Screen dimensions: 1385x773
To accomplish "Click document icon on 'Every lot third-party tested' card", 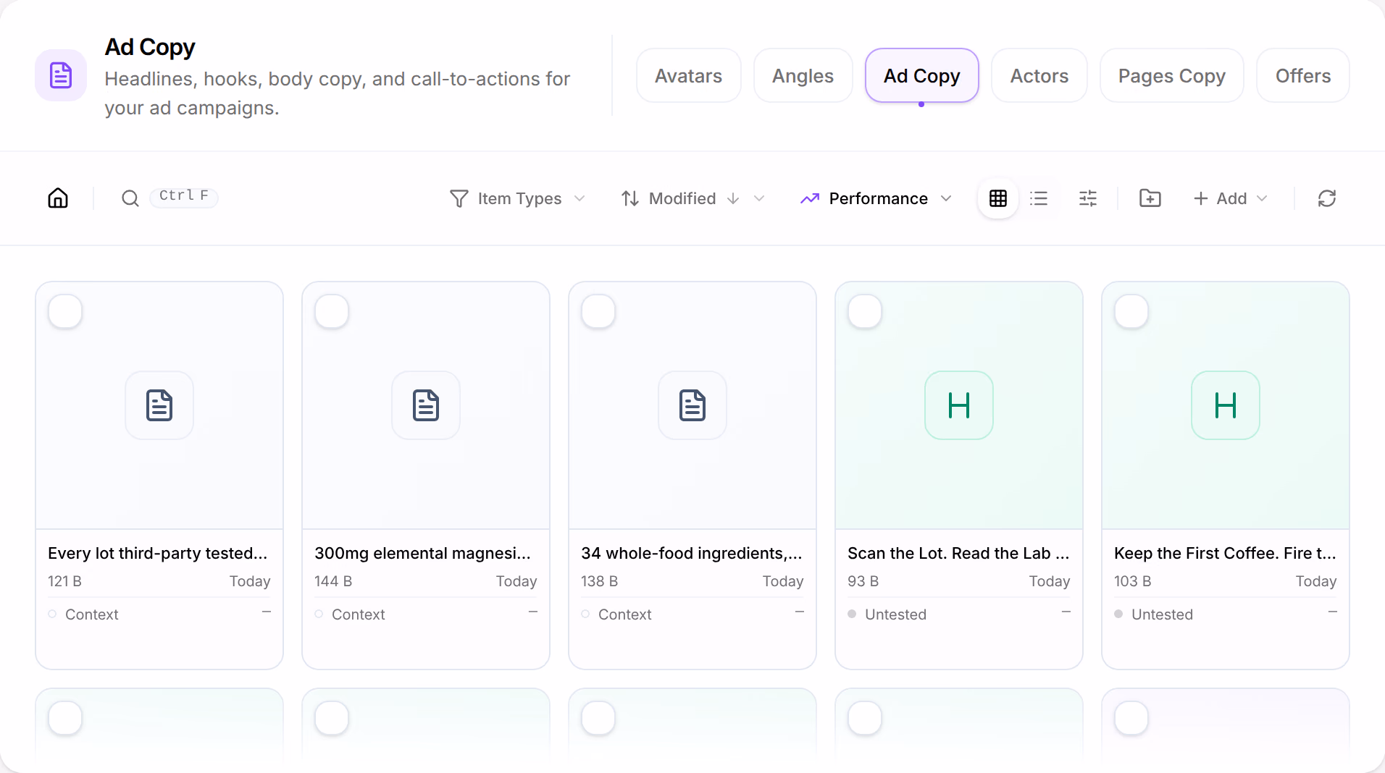I will (x=159, y=405).
